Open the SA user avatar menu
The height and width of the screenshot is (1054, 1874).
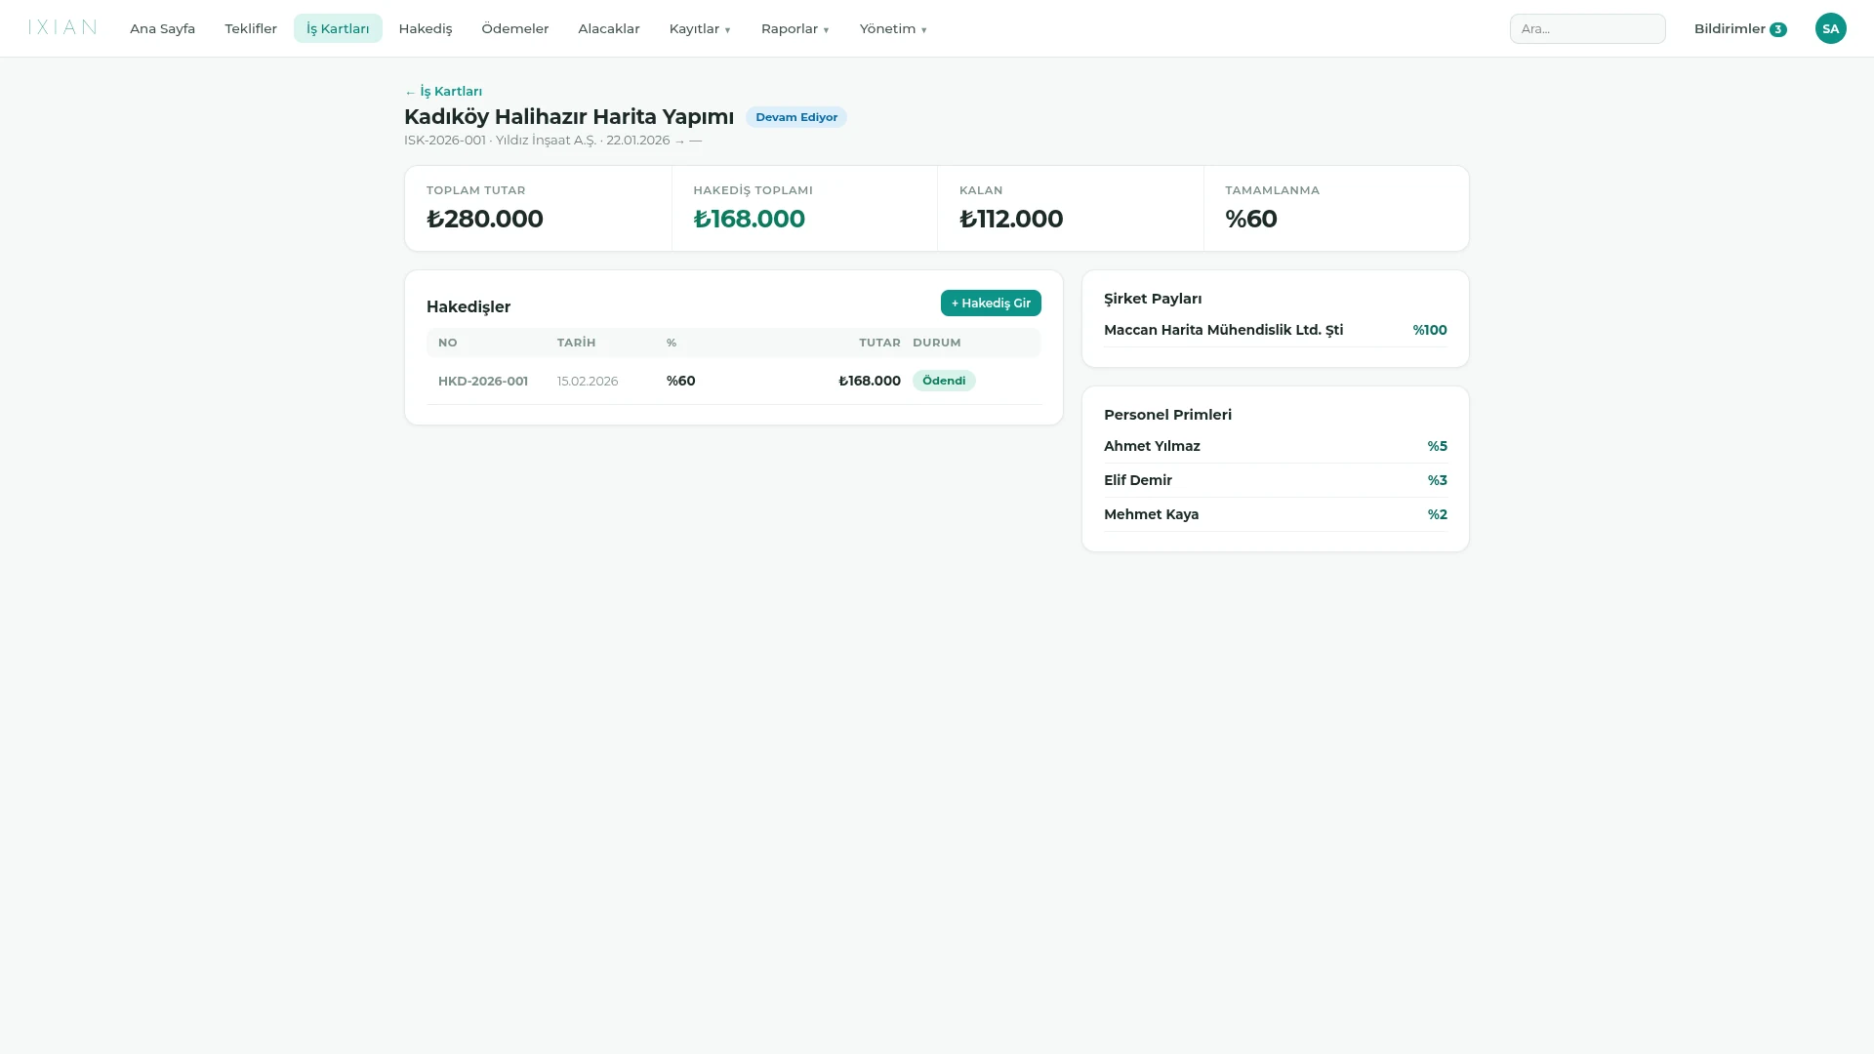click(x=1830, y=28)
